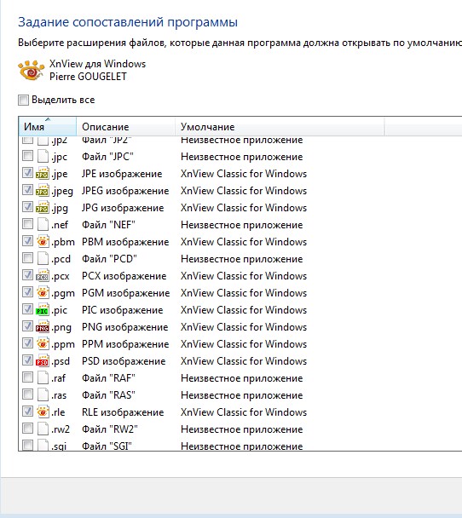
Task: Sort list by 'Умолчание' column header
Action: pyautogui.click(x=280, y=126)
